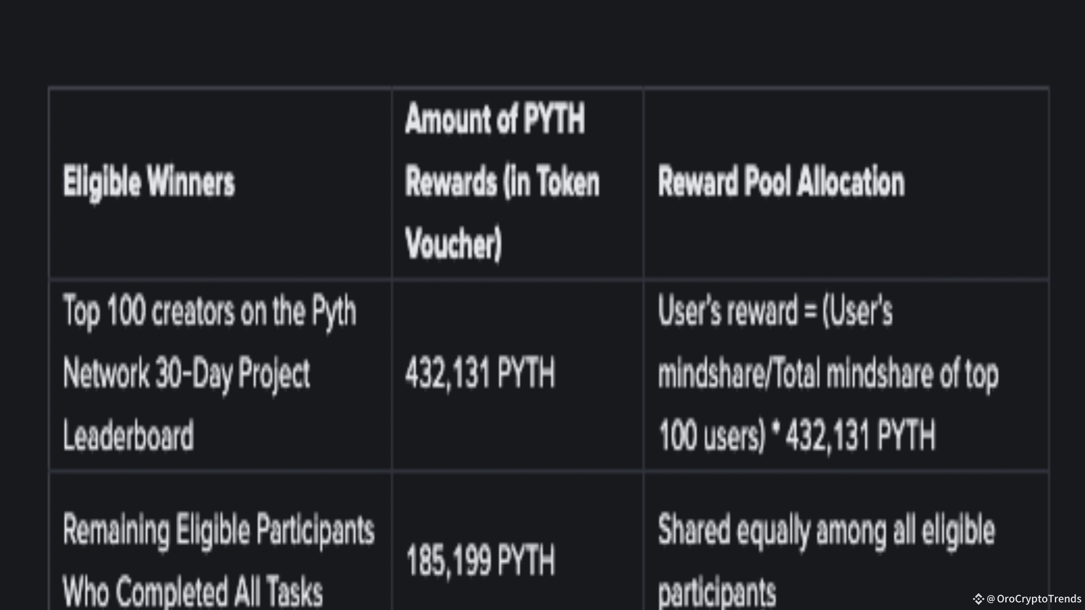The height and width of the screenshot is (610, 1085).
Task: Select 'Shared equally among all eligible' line
Action: tap(826, 531)
